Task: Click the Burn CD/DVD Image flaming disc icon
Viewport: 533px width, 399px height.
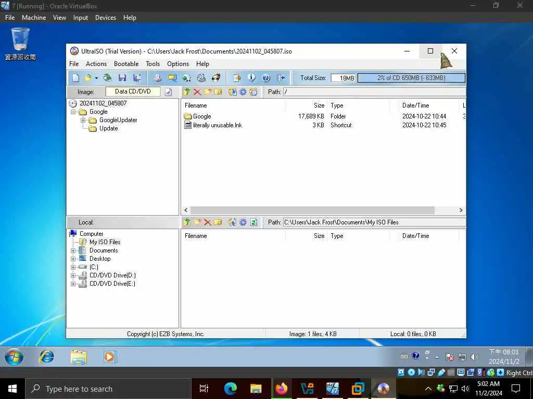Action: (x=216, y=78)
